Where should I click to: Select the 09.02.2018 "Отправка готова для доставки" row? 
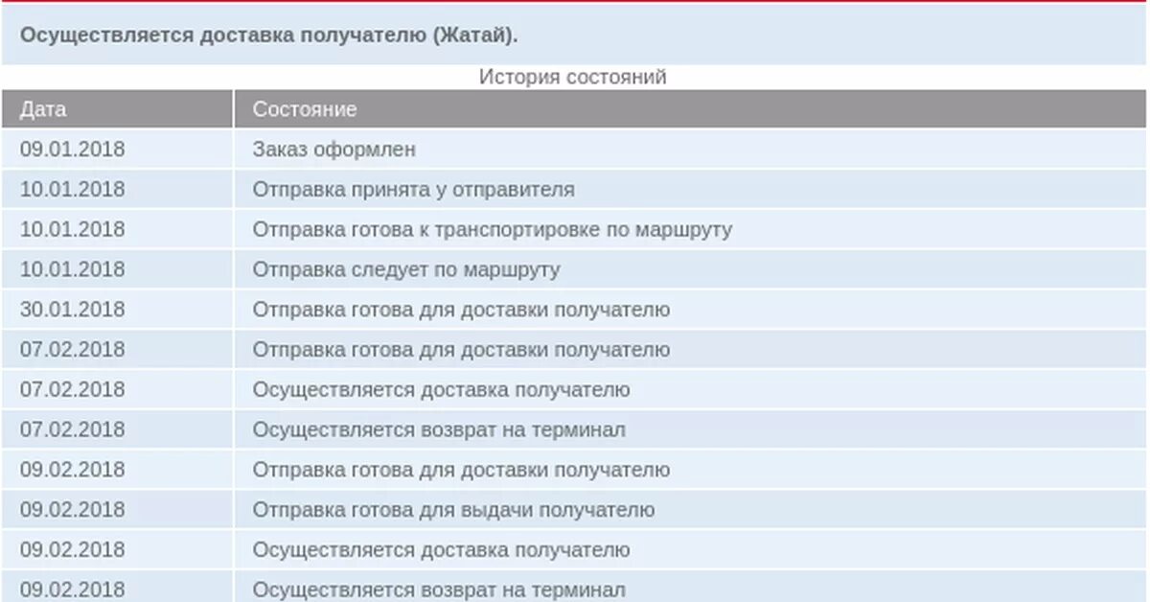[575, 470]
